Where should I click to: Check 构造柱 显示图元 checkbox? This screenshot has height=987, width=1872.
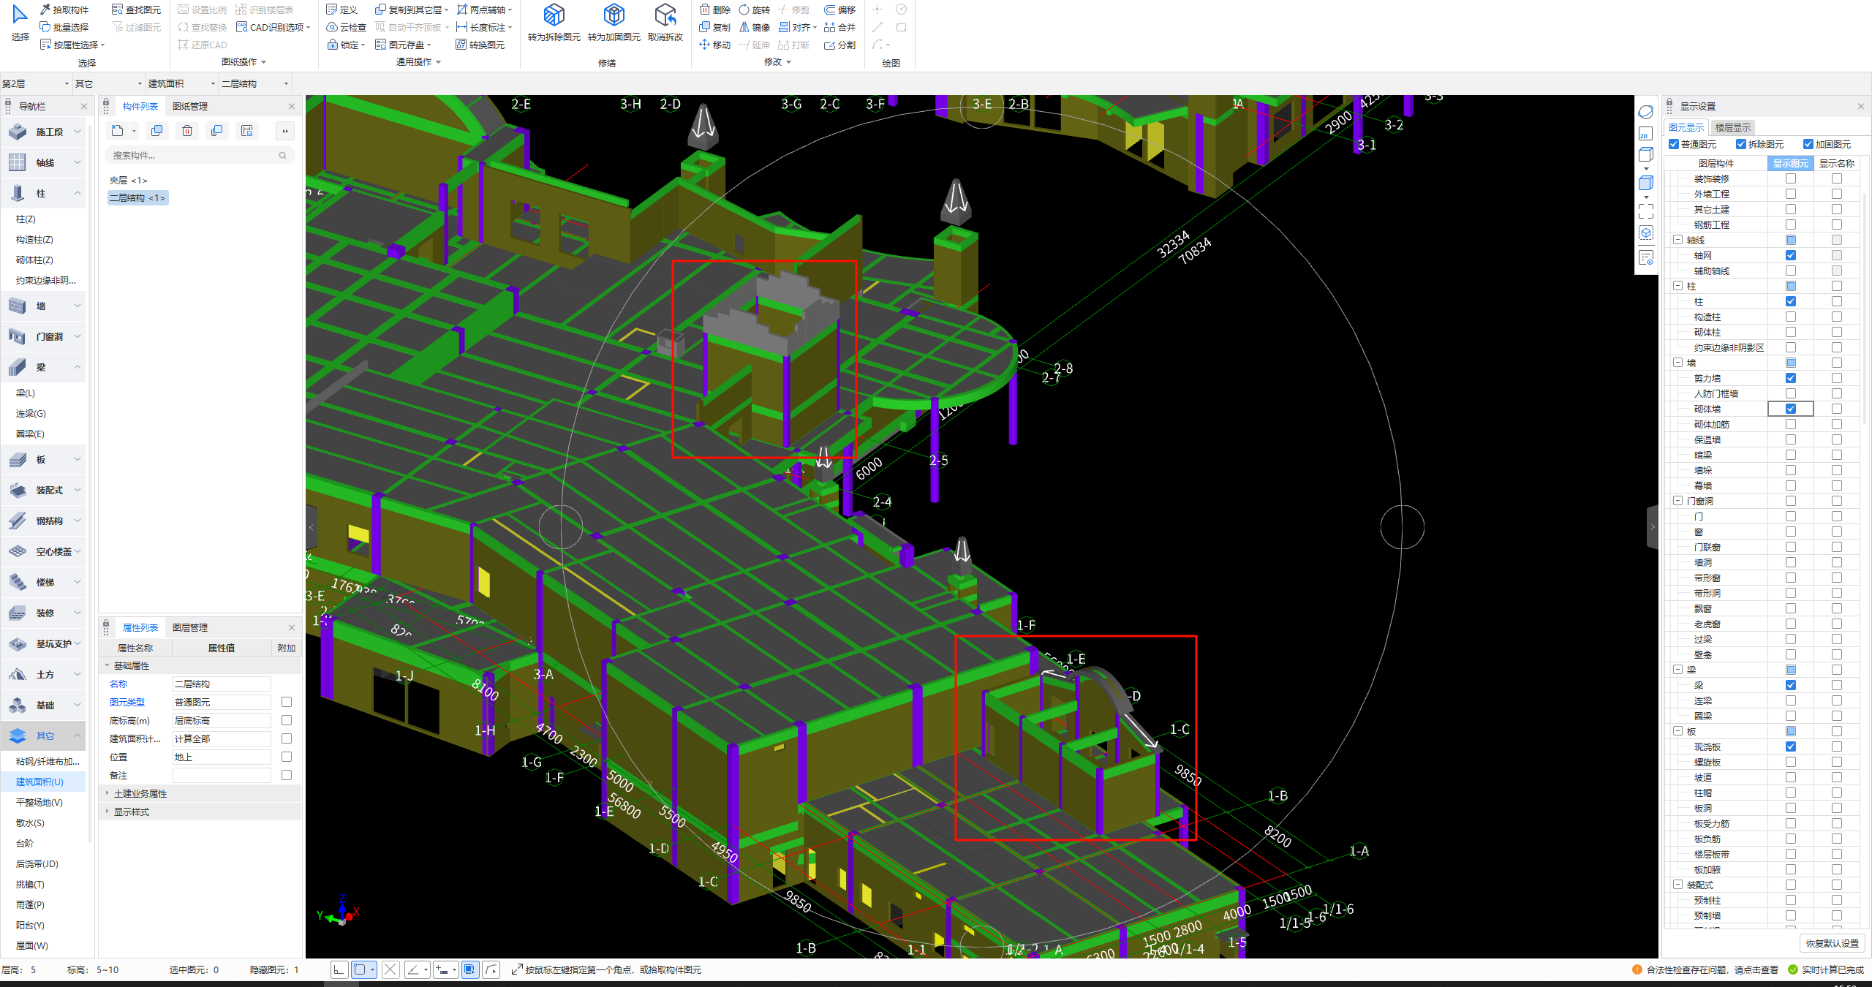pyautogui.click(x=1790, y=317)
